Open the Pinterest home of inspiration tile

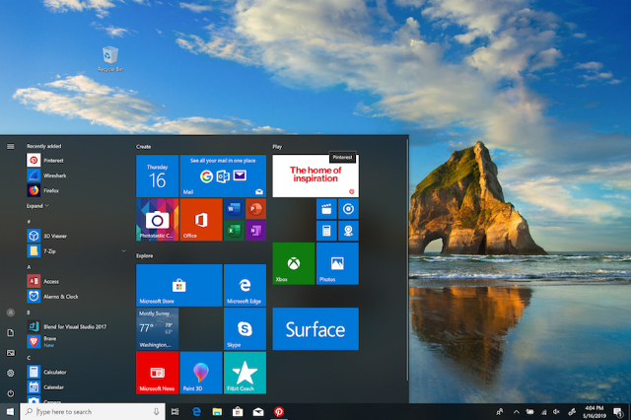pyautogui.click(x=315, y=175)
